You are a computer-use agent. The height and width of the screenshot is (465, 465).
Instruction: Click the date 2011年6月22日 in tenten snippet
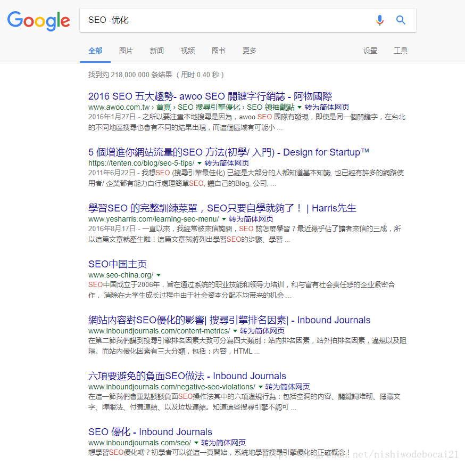(112, 173)
